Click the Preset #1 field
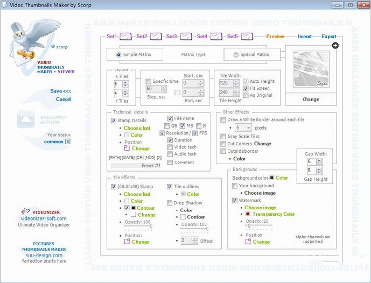This screenshot has height=283, width=371. [x=136, y=166]
